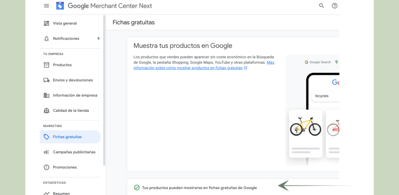Follow the Más información sobre fichas gratuitas link
The width and height of the screenshot is (399, 195).
188,68
